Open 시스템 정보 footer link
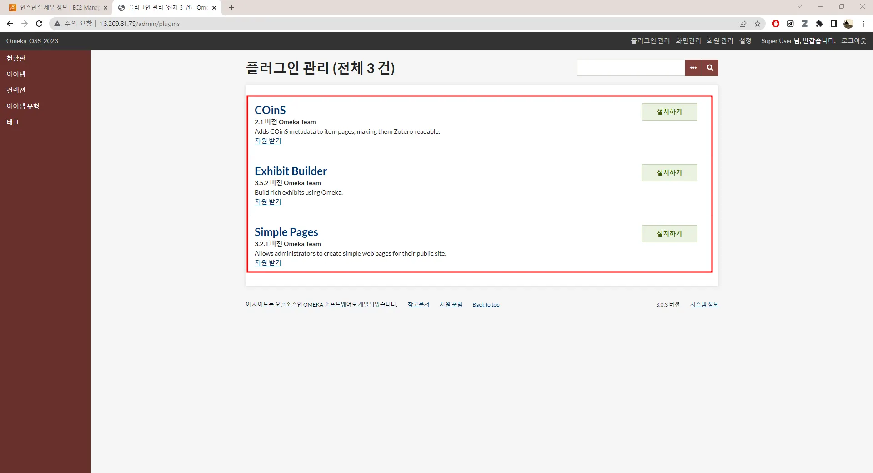 point(704,305)
